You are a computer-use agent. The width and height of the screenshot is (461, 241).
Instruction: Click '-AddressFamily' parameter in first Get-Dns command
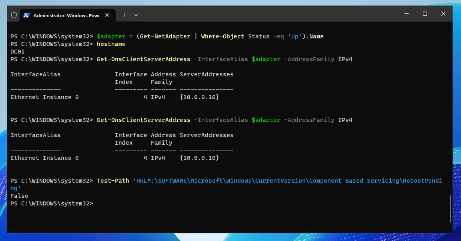[x=309, y=59]
